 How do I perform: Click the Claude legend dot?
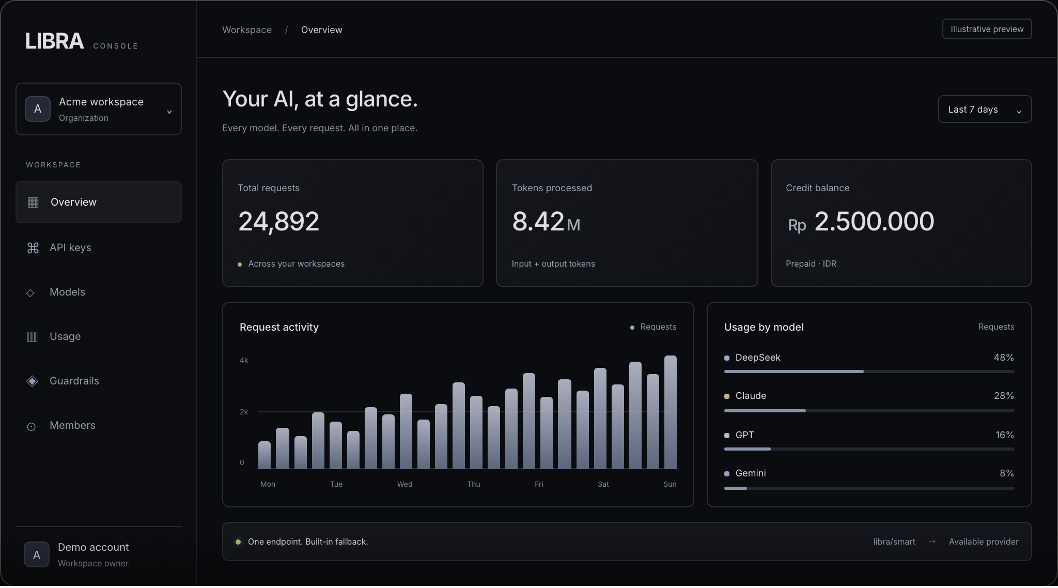[x=727, y=396]
